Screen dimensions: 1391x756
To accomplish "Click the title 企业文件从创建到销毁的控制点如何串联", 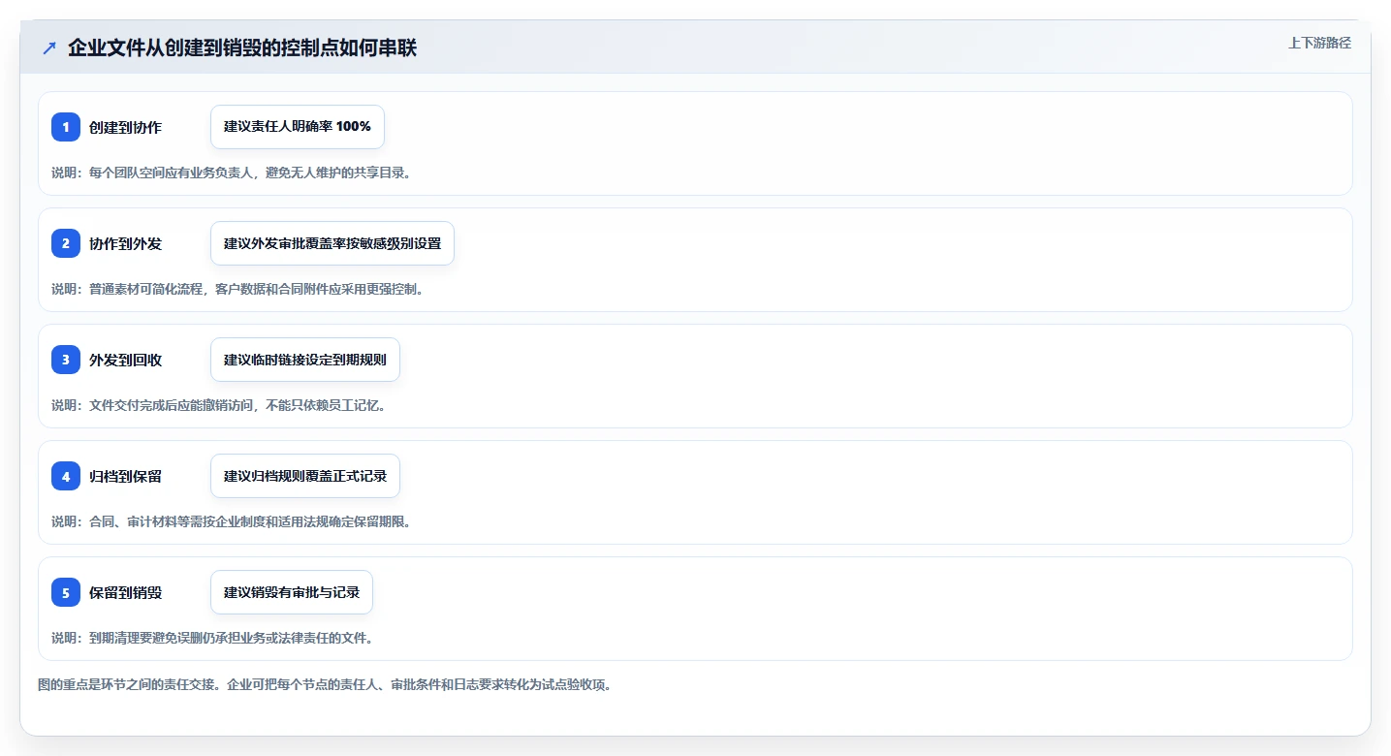I will point(242,47).
